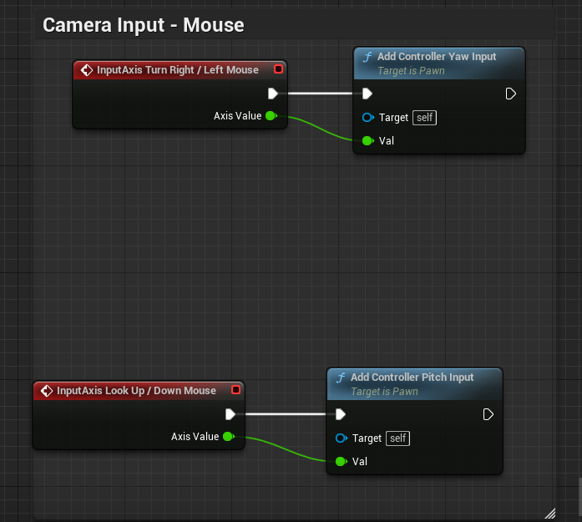Click exec output pin of Turn Right / Left Mouse node
582x522 pixels.
[x=272, y=94]
